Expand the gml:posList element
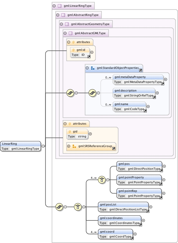The image size is (178, 243). pos(151,207)
